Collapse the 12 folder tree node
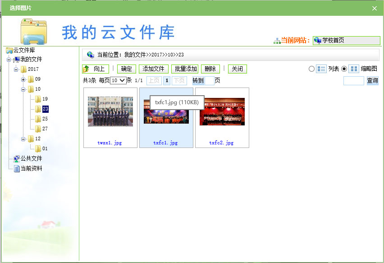Viewport: 384px width, 263px height. click(x=23, y=139)
